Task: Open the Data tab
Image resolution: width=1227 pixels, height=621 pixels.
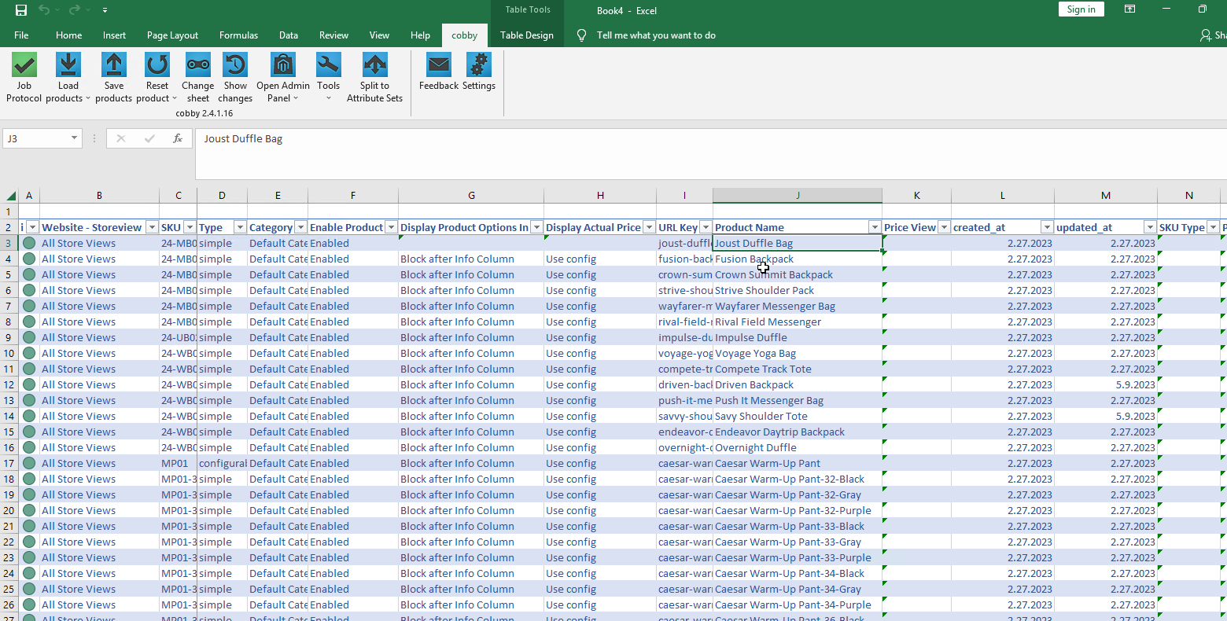Action: click(x=289, y=35)
